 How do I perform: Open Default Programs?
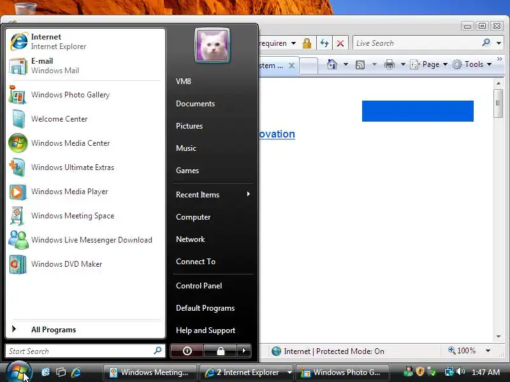205,308
